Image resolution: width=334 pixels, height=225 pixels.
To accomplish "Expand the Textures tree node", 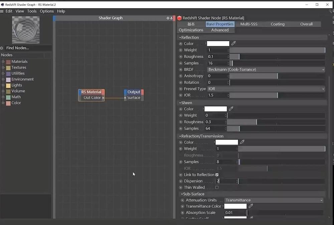I will [3, 67].
